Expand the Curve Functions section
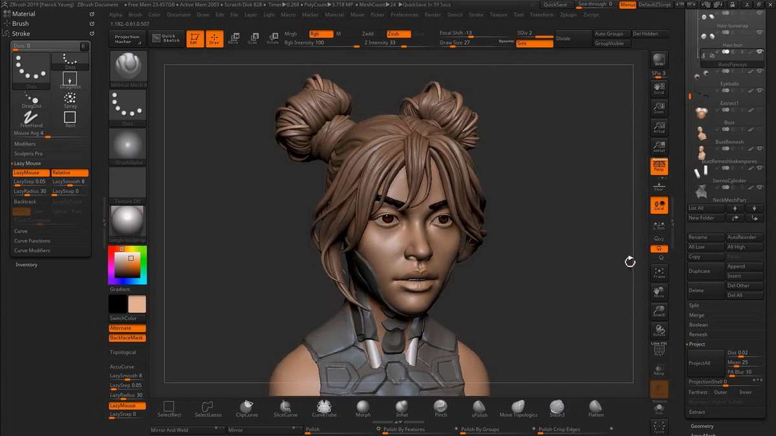The width and height of the screenshot is (776, 436). pos(32,240)
